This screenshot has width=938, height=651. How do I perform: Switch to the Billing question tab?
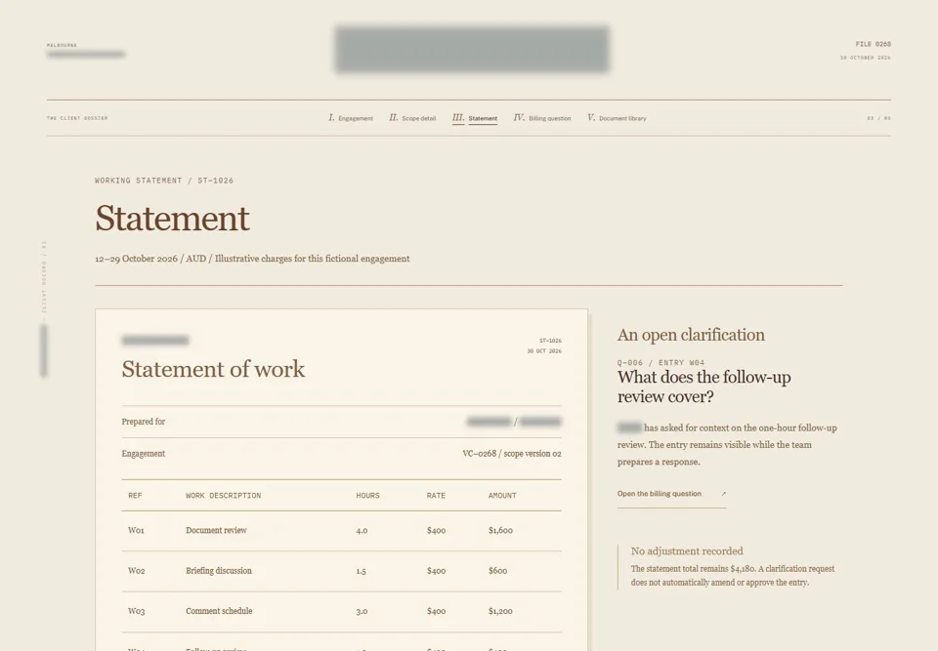[x=542, y=118]
